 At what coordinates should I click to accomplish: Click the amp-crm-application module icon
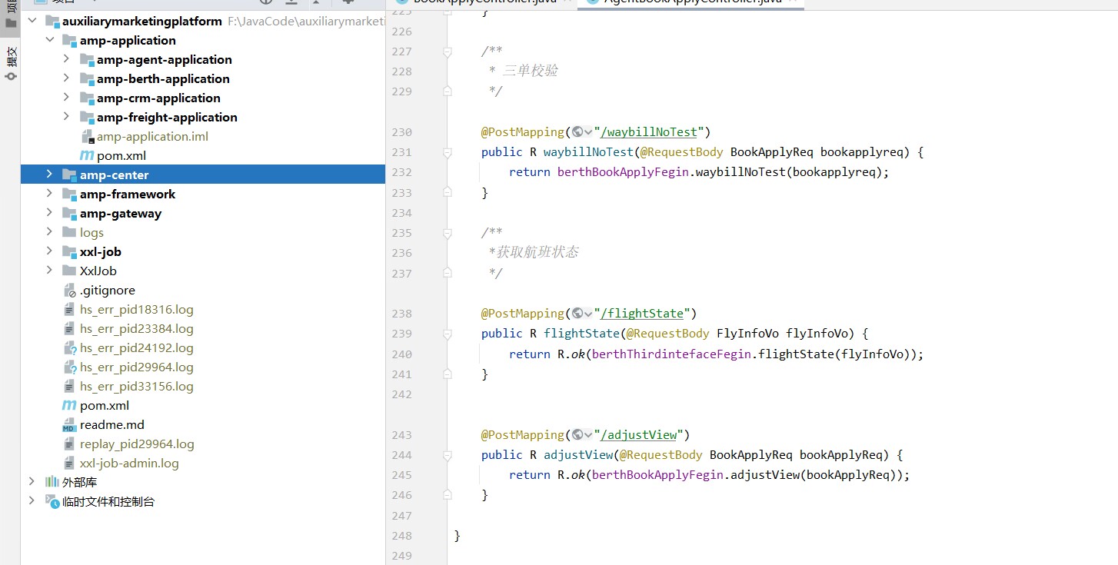point(86,98)
